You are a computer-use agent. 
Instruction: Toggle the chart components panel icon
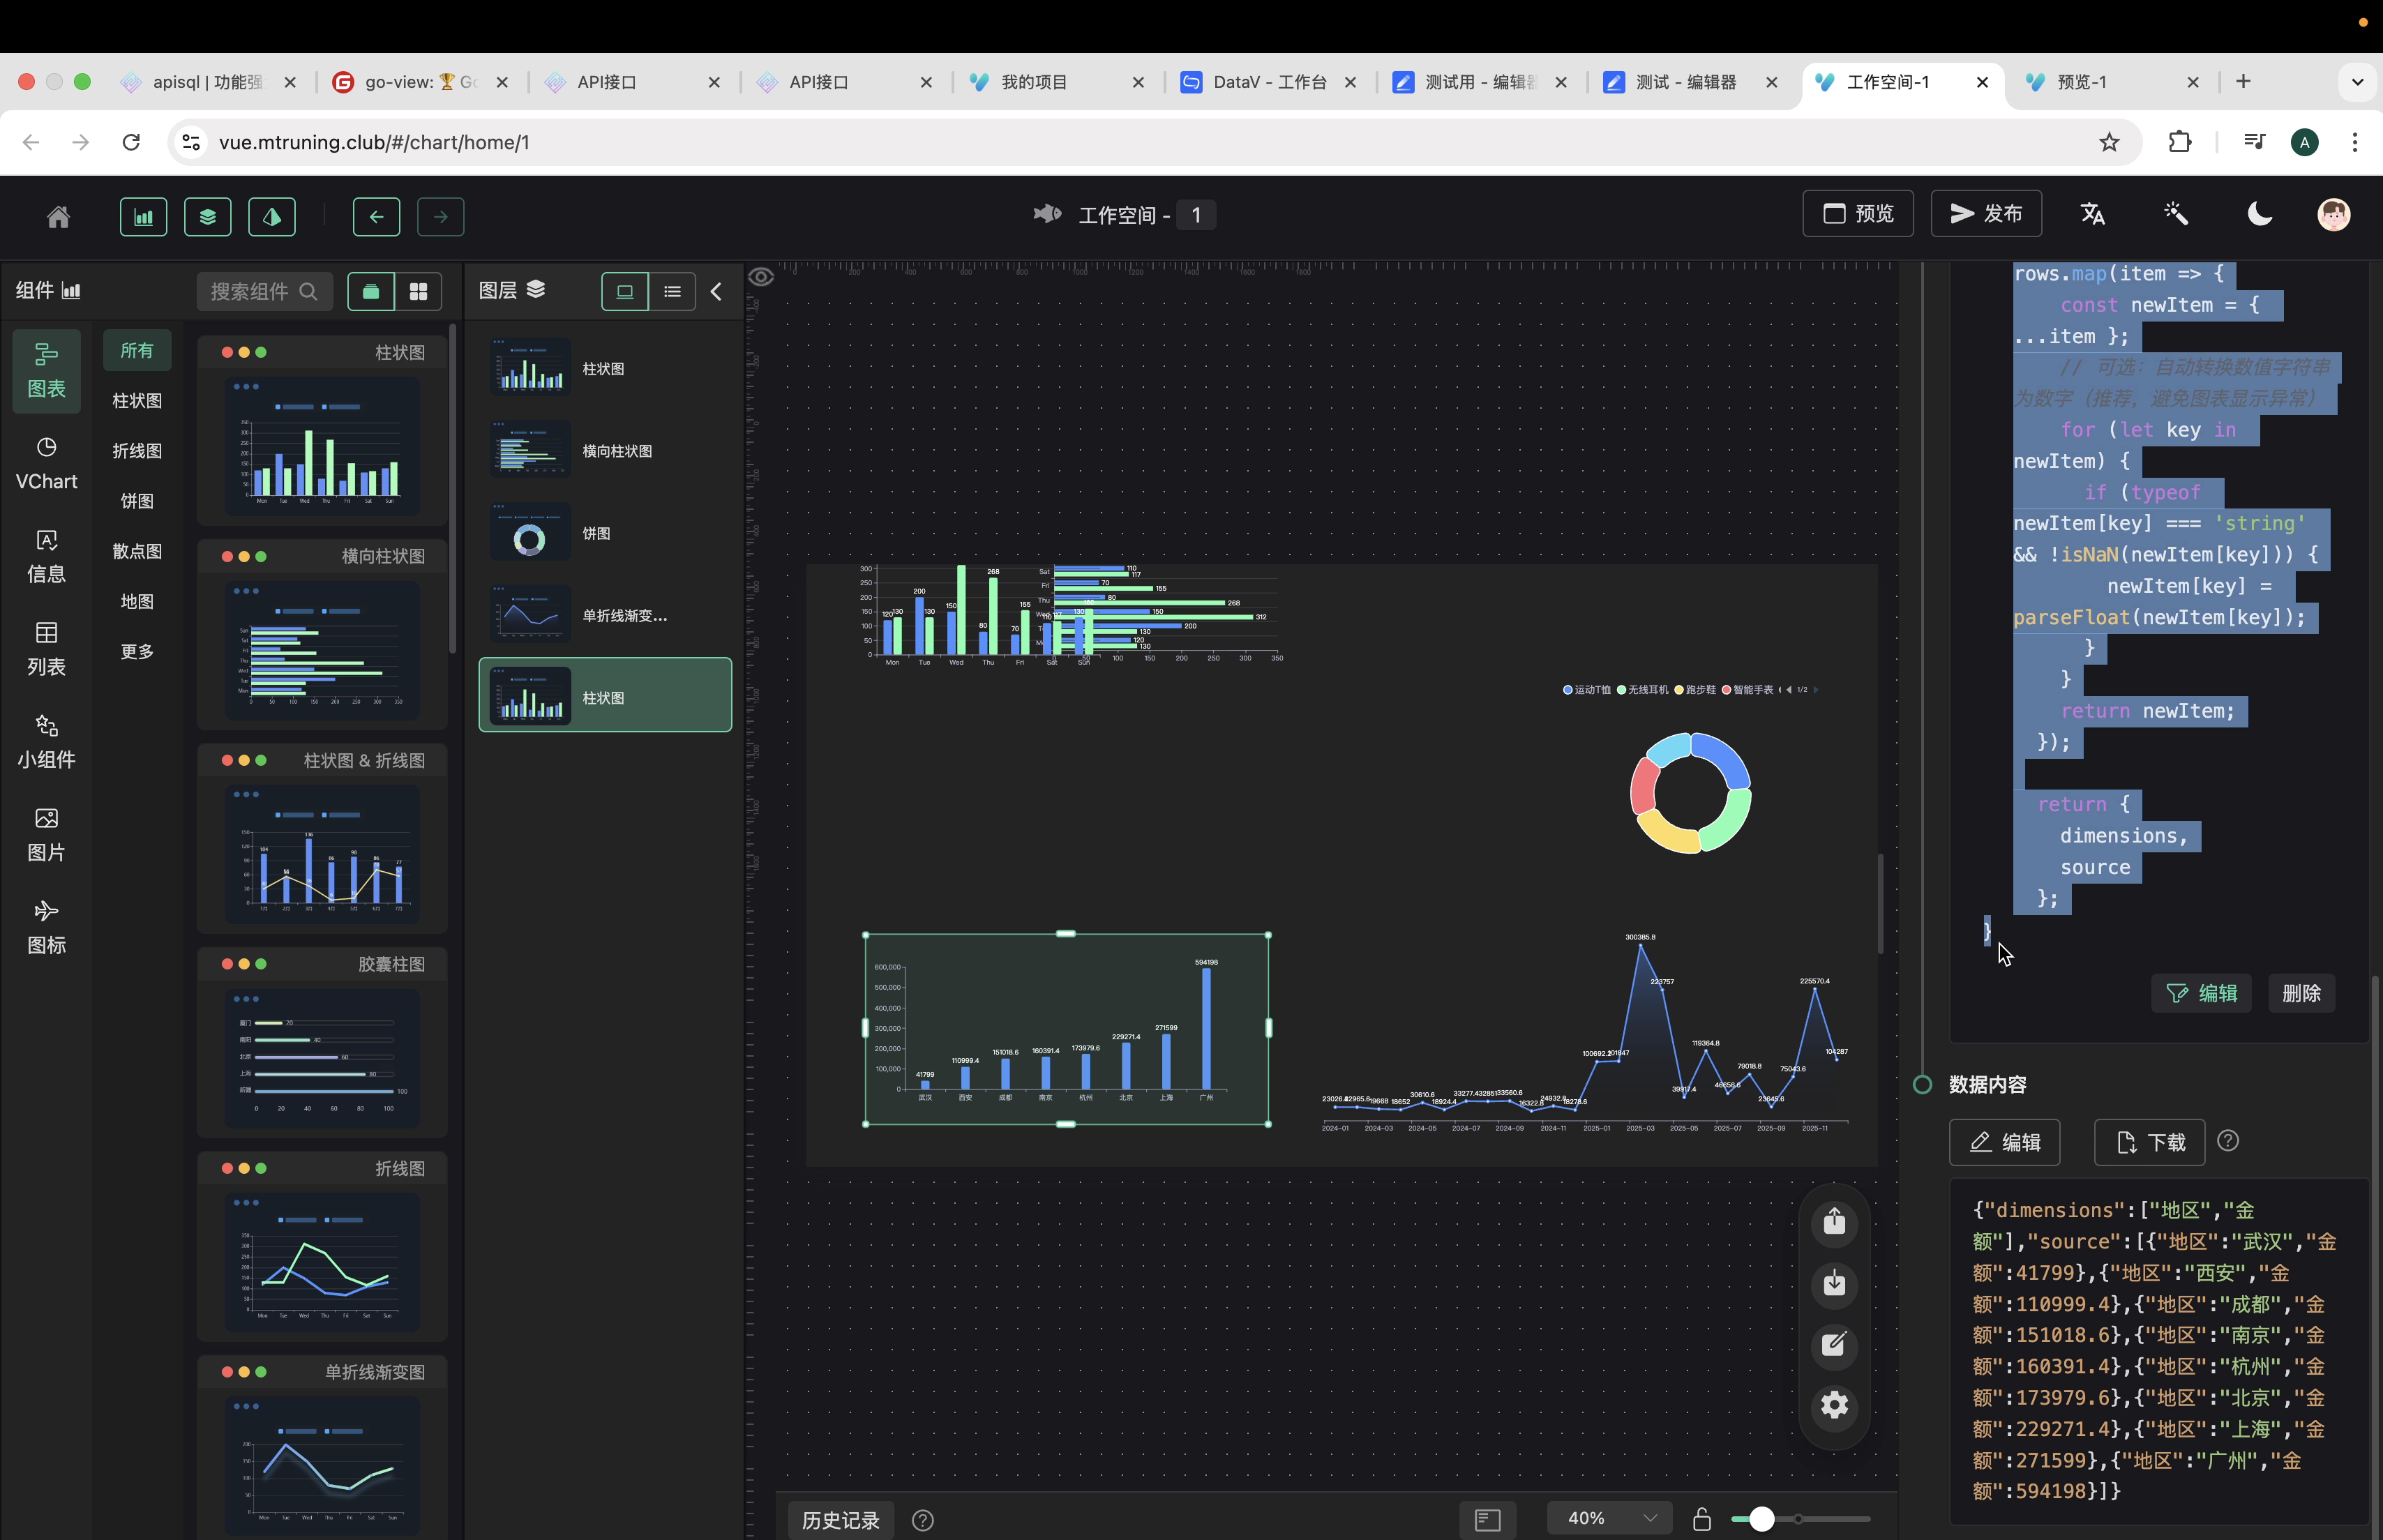point(143,216)
